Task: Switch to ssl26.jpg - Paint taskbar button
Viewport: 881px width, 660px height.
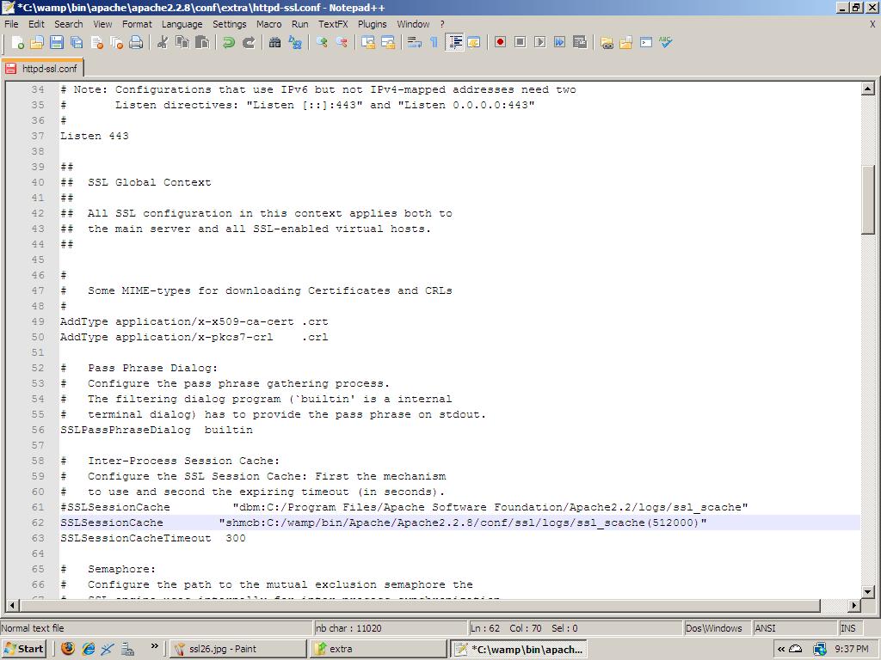Action: point(237,649)
